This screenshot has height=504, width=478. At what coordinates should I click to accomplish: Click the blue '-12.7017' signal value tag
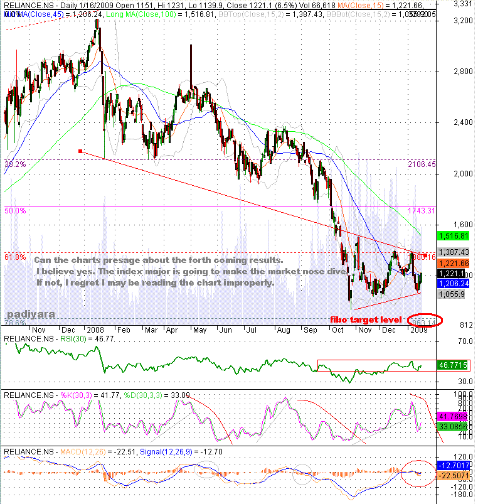pos(454,465)
